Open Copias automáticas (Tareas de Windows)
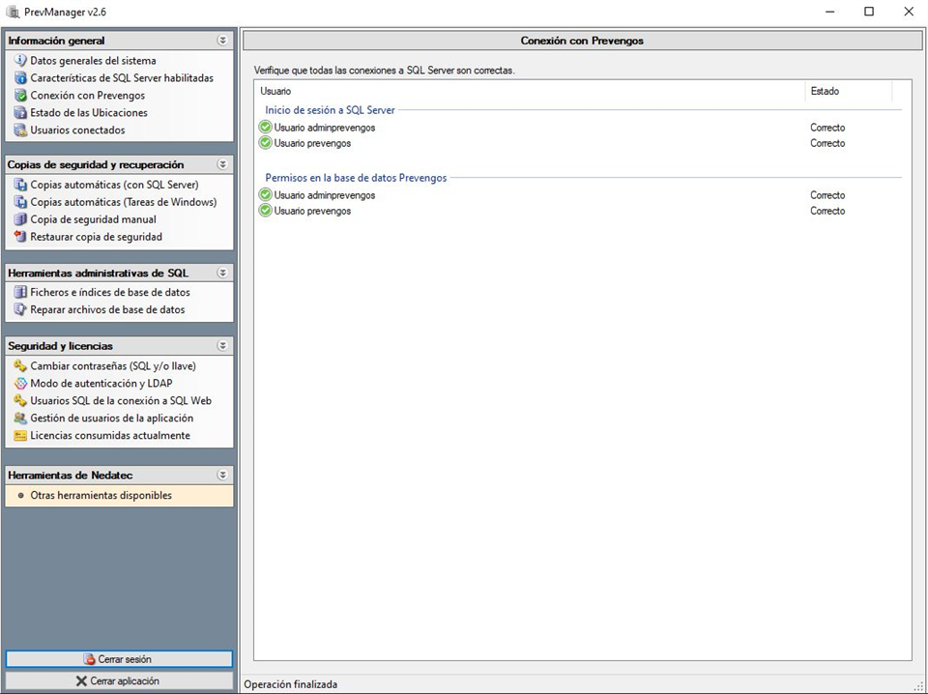928x694 pixels. pyautogui.click(x=123, y=202)
